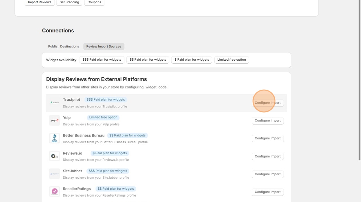Click the SiteJabber logo icon
The width and height of the screenshot is (361, 202).
(x=54, y=174)
